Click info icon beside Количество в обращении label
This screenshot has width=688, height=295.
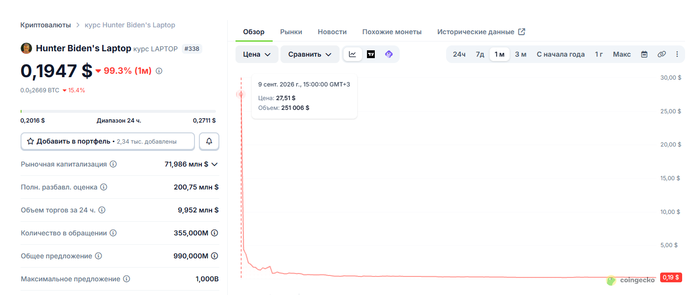point(113,233)
